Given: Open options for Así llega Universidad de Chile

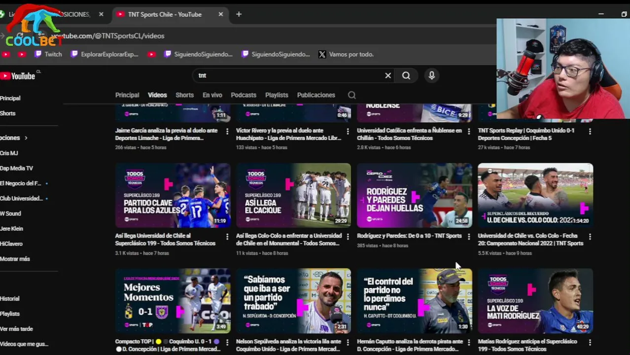Looking at the screenshot, I should [x=227, y=237].
